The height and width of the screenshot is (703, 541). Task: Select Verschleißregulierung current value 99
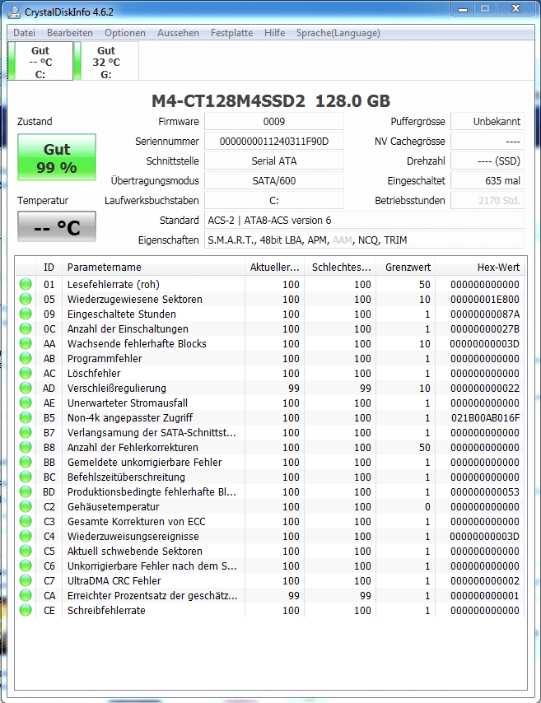point(294,389)
